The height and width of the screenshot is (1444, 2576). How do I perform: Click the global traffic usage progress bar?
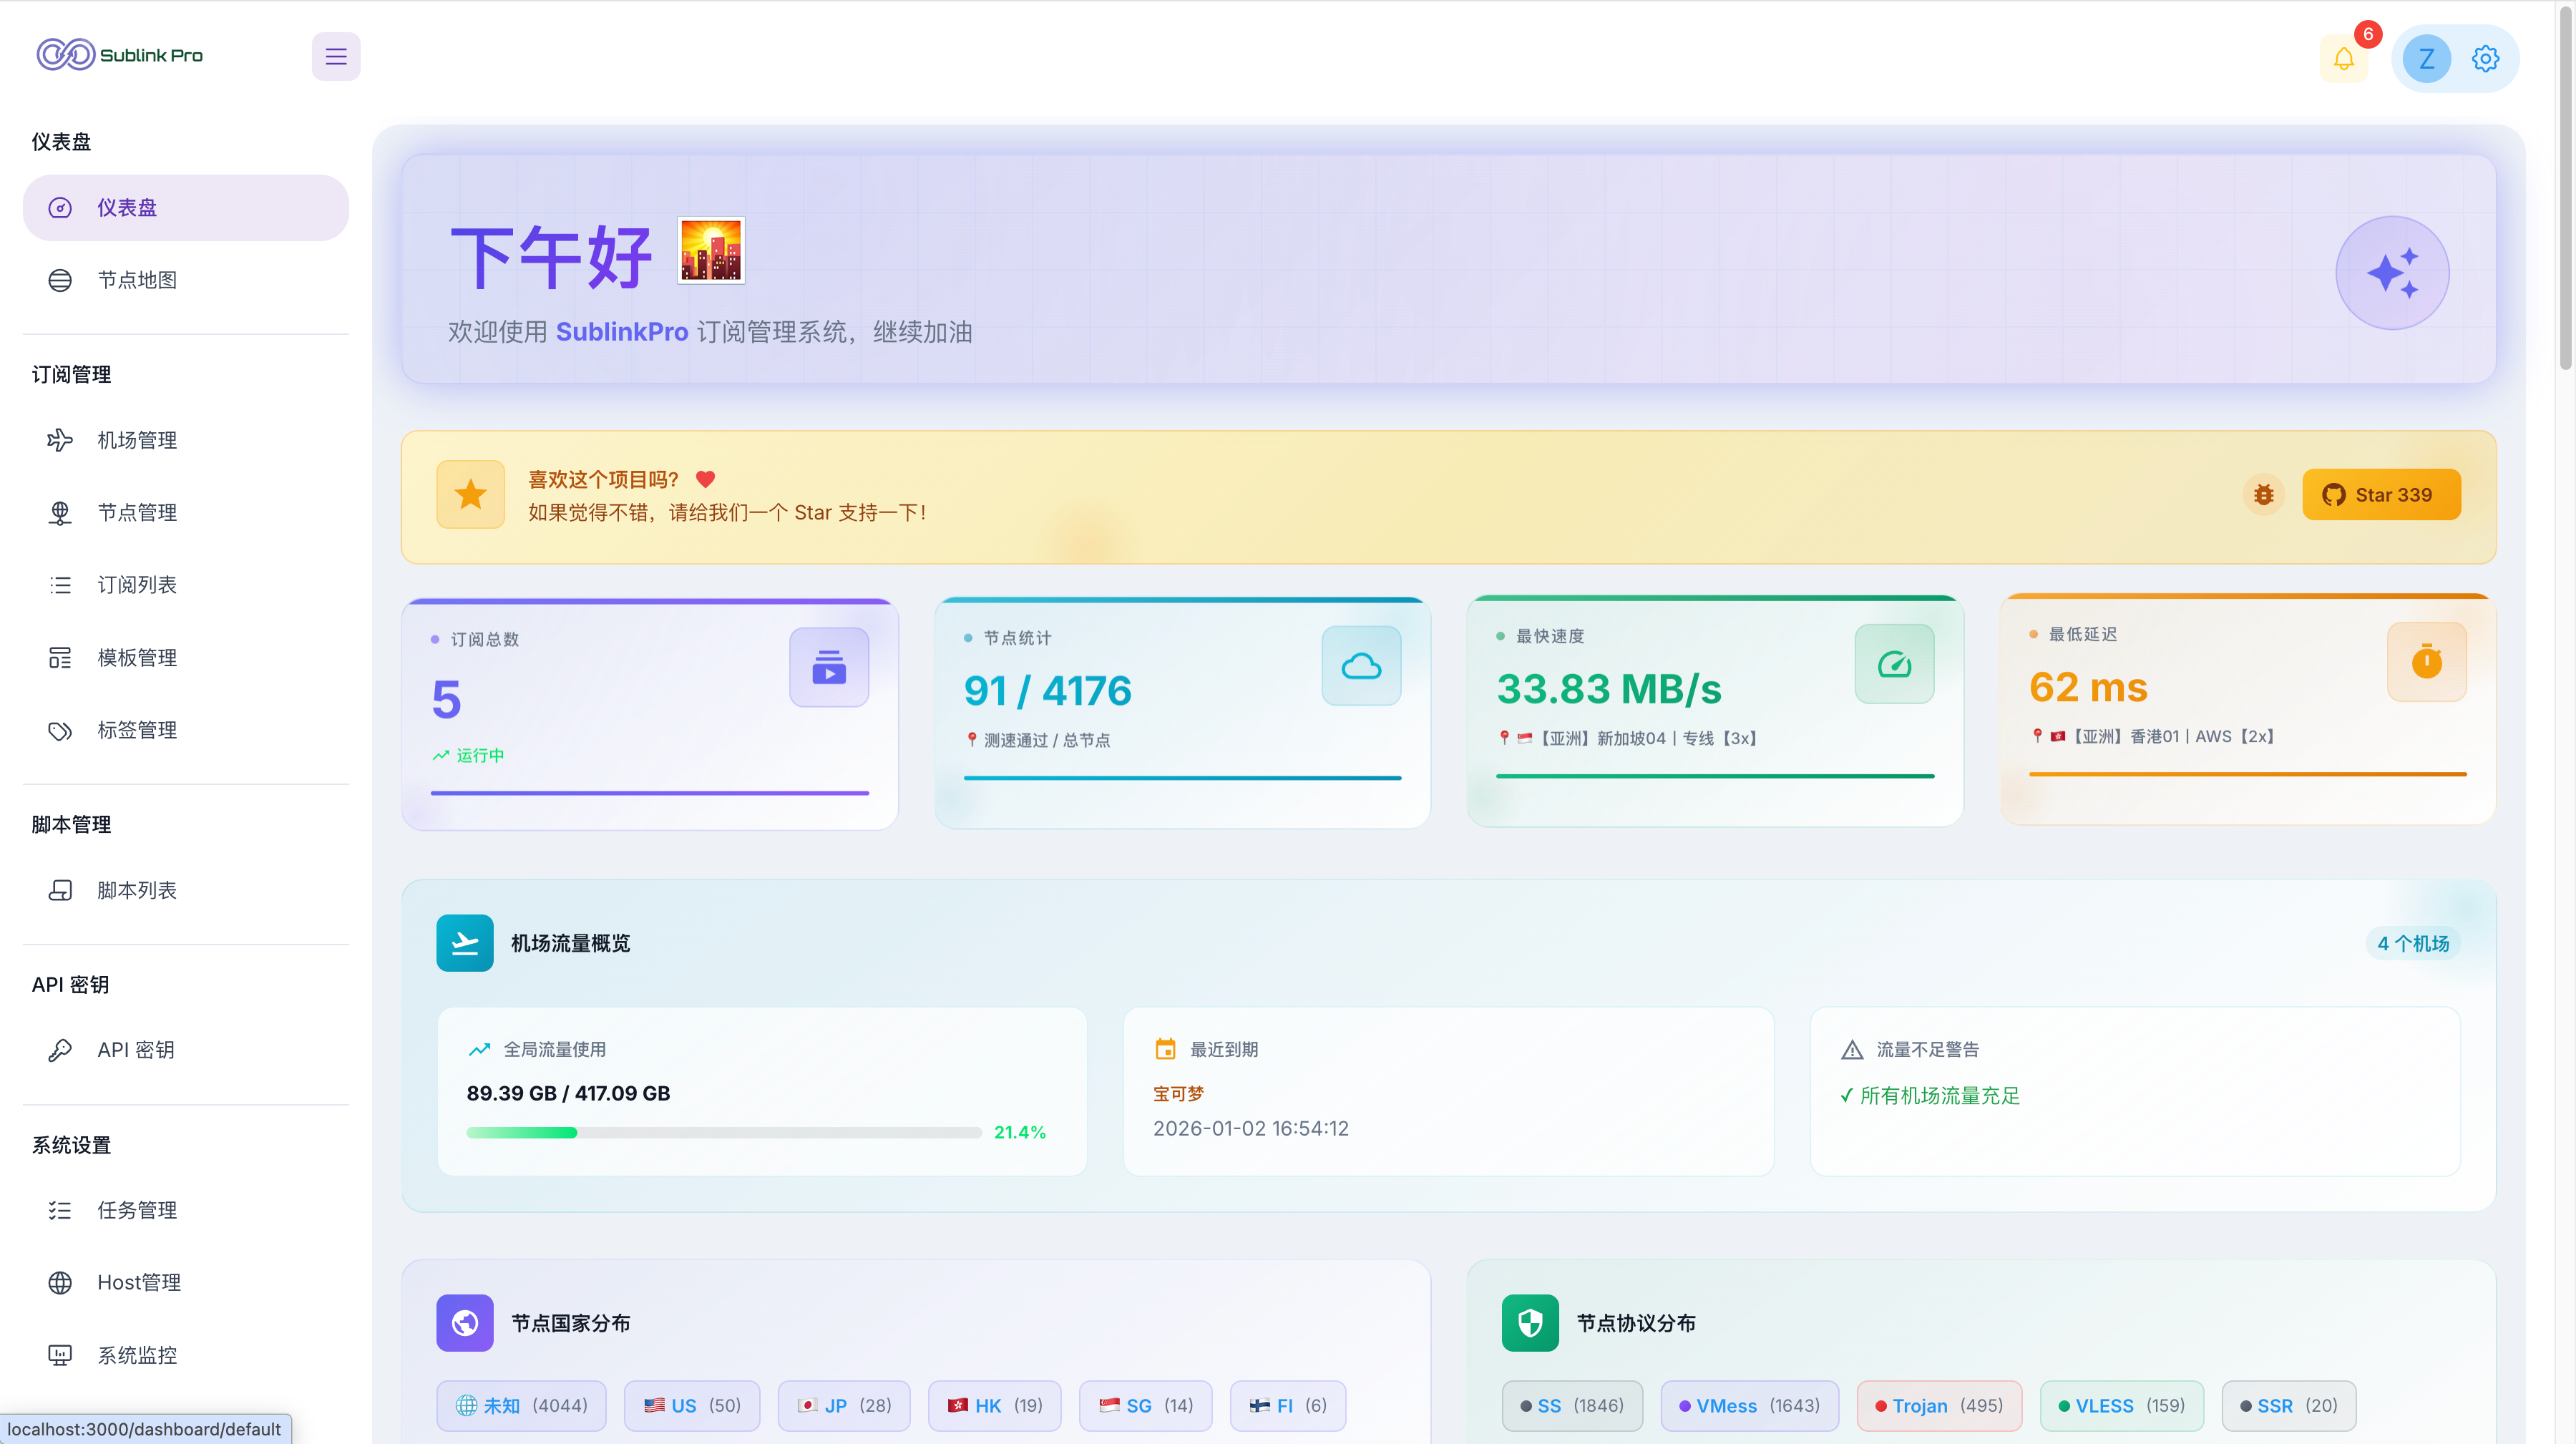pyautogui.click(x=724, y=1133)
